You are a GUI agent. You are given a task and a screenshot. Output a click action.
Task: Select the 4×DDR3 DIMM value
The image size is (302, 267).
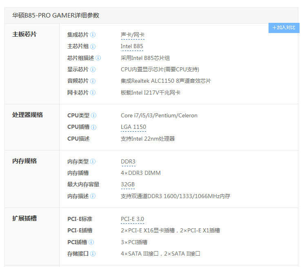(141, 173)
